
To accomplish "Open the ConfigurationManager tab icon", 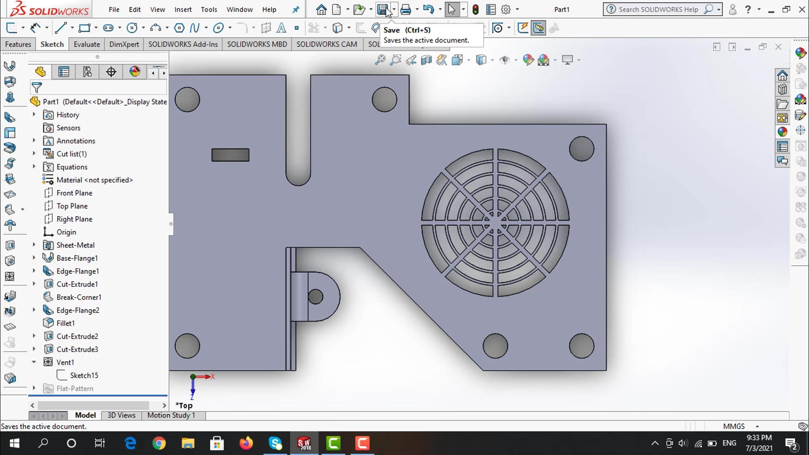I will 87,72.
